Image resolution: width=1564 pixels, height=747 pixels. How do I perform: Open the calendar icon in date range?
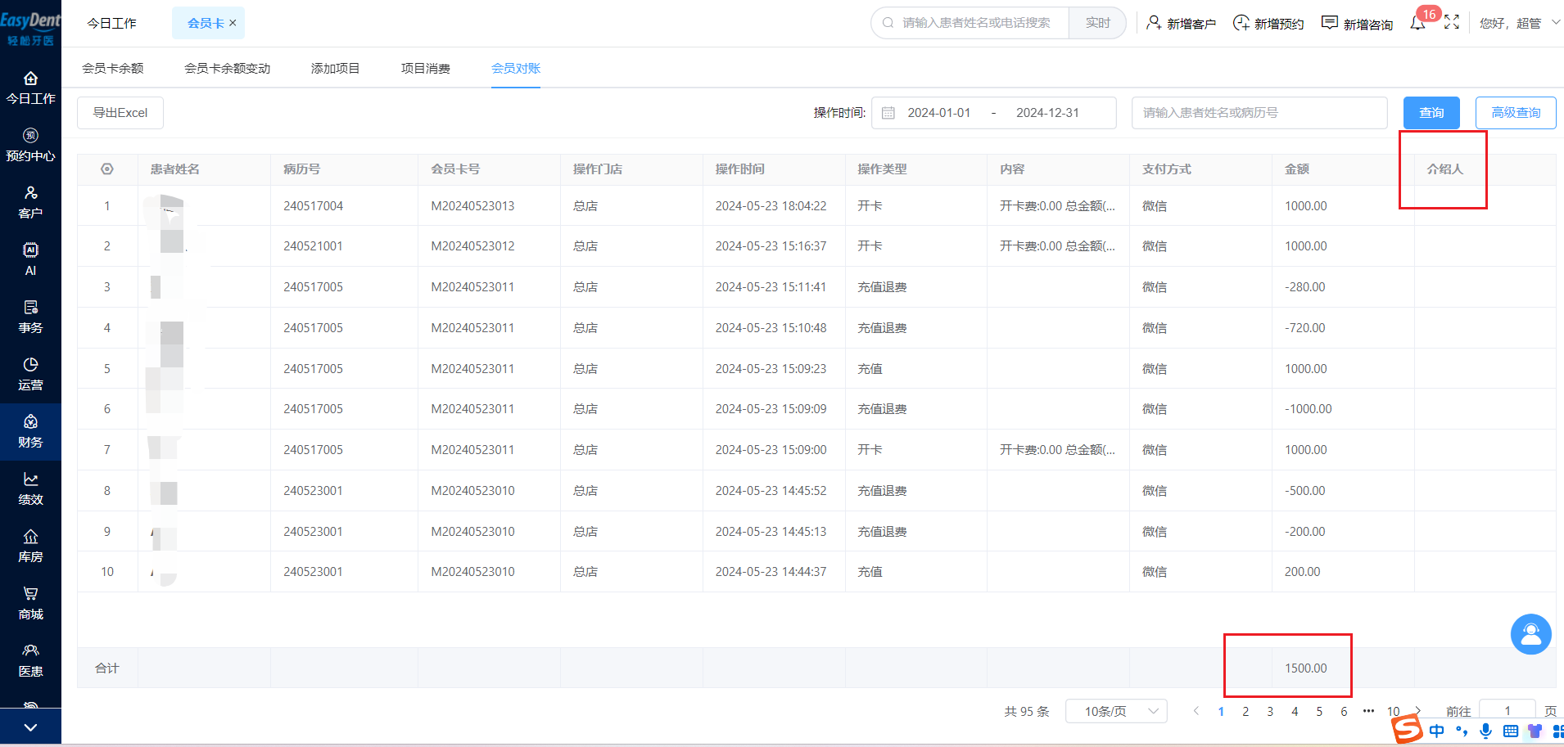(888, 113)
